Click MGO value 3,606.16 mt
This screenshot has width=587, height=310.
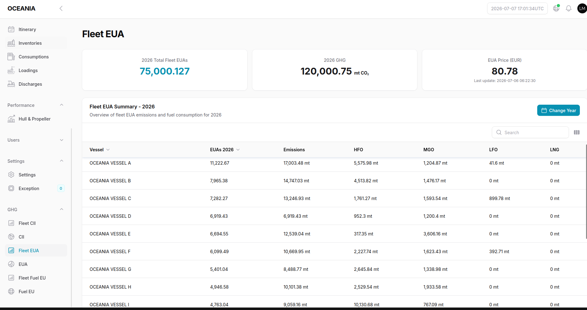(x=435, y=234)
